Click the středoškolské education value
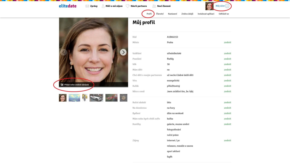 [174, 53]
